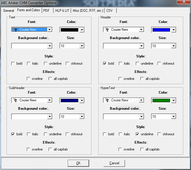191x170 pixels.
Task: Click the green HyperText color swatch
Action: pyautogui.click(x=161, y=101)
